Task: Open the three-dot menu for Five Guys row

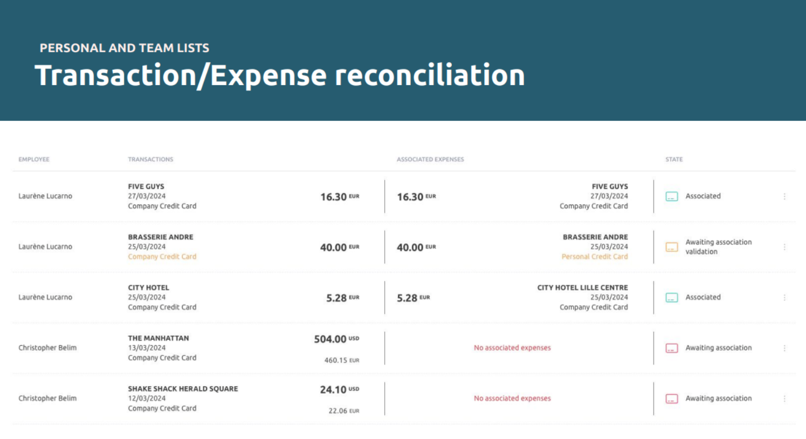Action: point(784,196)
